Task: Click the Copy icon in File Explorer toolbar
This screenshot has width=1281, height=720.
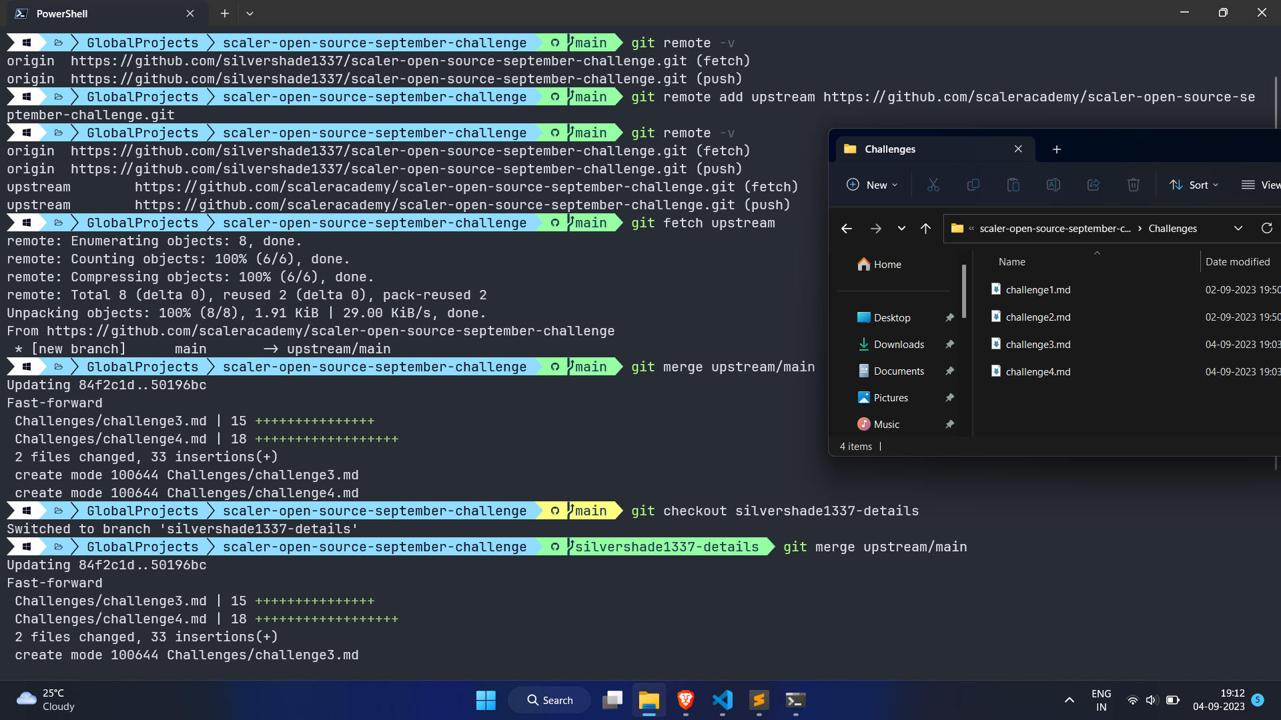Action: tap(973, 185)
